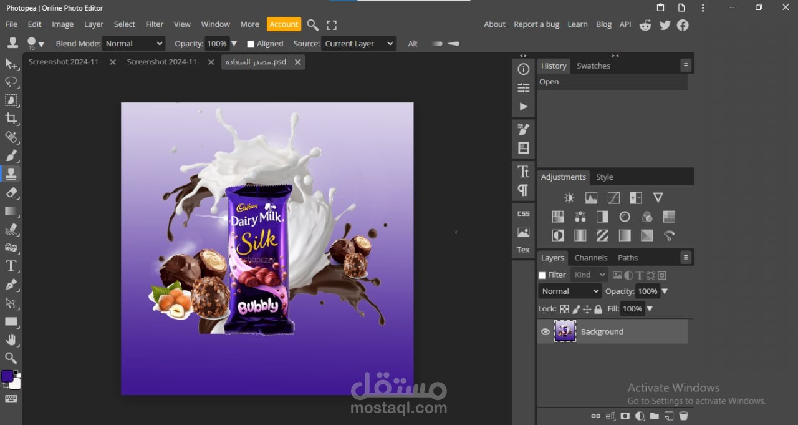The width and height of the screenshot is (798, 425).
Task: Delete layer with trash icon
Action: pyautogui.click(x=683, y=416)
